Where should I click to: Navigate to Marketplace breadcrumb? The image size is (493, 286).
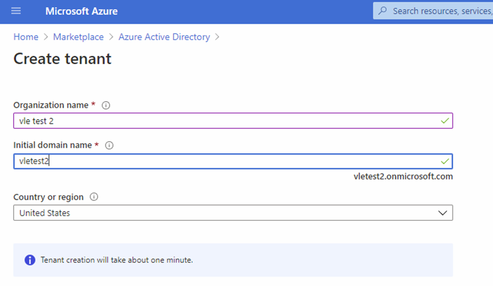pyautogui.click(x=78, y=37)
